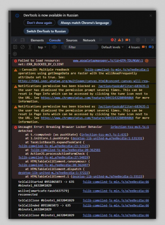The height and width of the screenshot is (225, 165).
Task: Open jslib-compiled stack link ending 20:362497
Action: pyautogui.click(x=53, y=165)
